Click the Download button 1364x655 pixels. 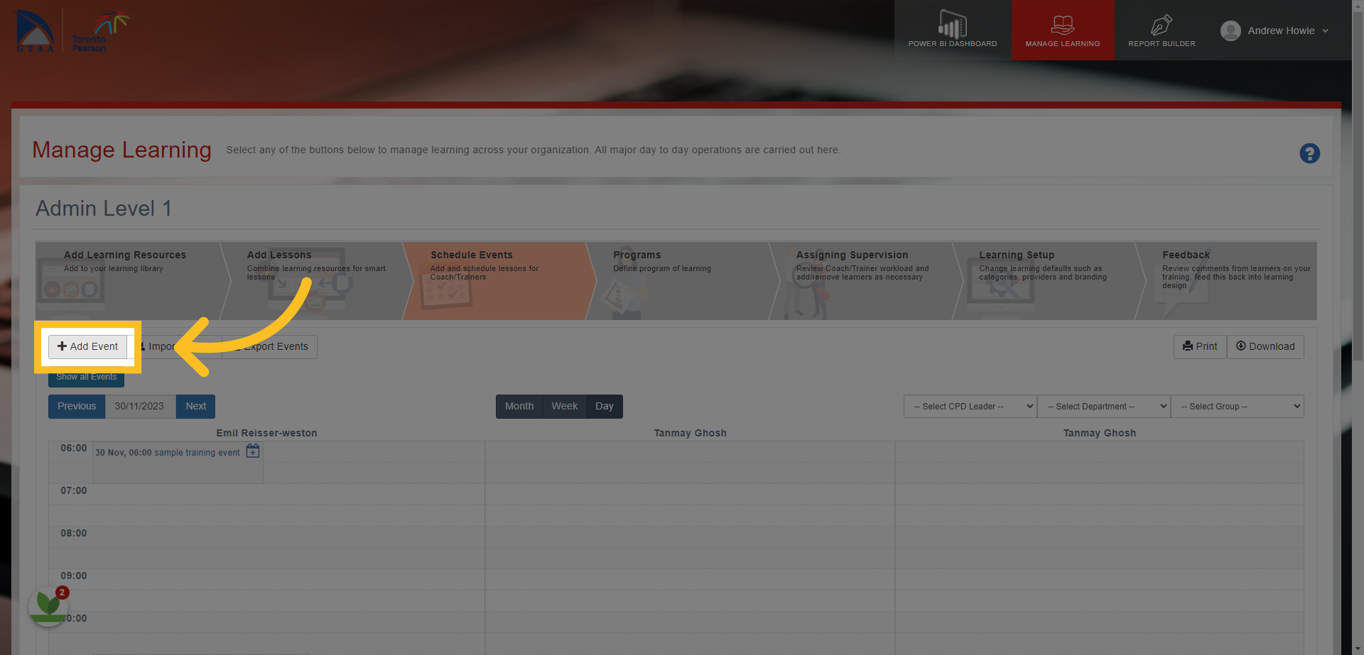[1265, 346]
